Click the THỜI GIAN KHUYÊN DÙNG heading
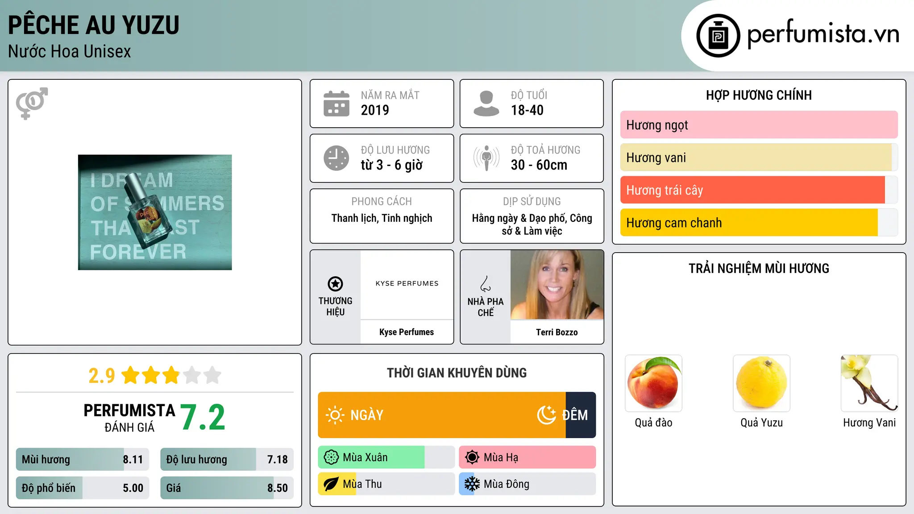The image size is (914, 514). tap(457, 373)
